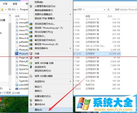The image size is (137, 113).
Task: Click 360 se HTML Do... type cell
Action: pyautogui.click(x=95, y=46)
